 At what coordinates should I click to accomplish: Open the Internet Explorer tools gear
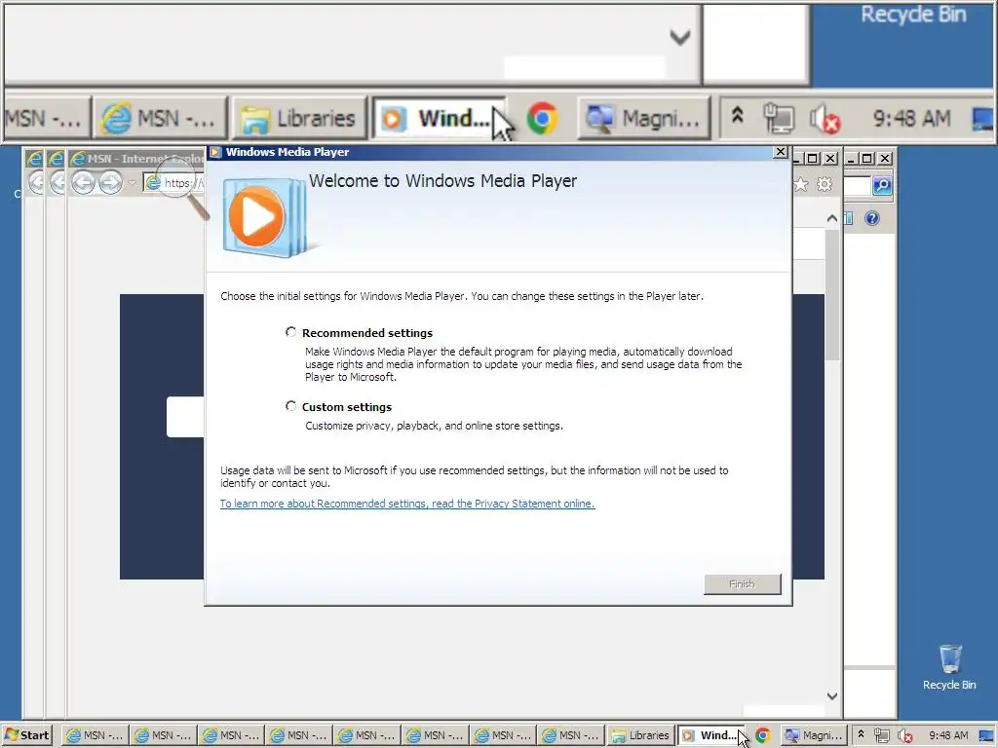[825, 184]
